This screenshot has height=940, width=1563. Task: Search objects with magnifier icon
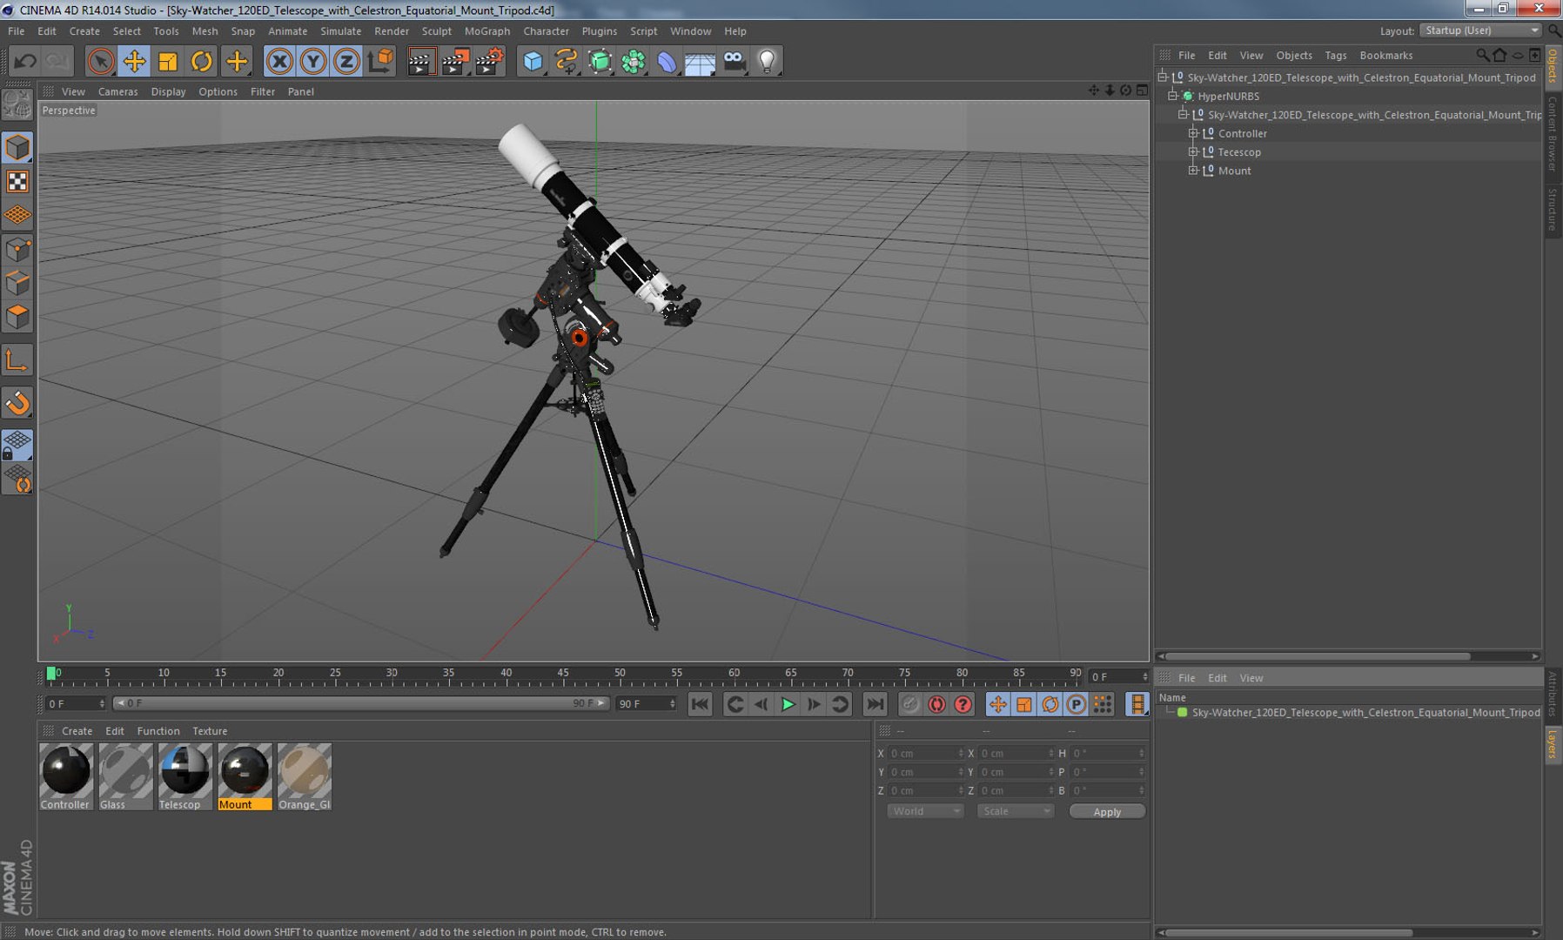tap(1482, 55)
